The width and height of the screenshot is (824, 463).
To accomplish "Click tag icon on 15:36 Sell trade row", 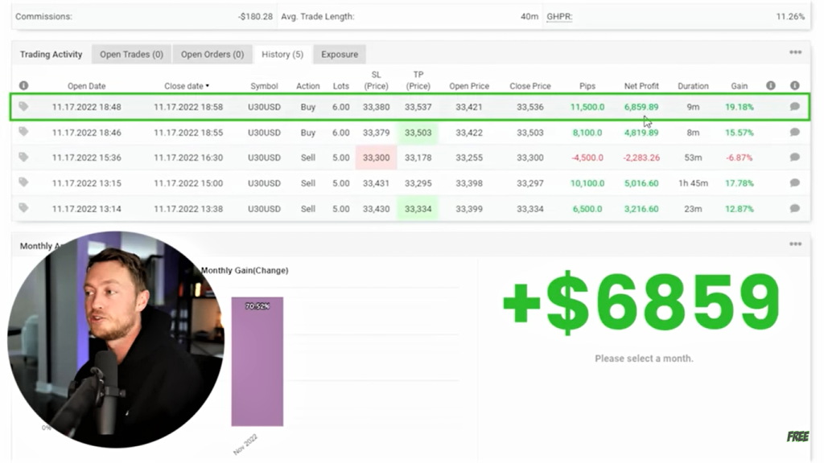I will point(23,158).
